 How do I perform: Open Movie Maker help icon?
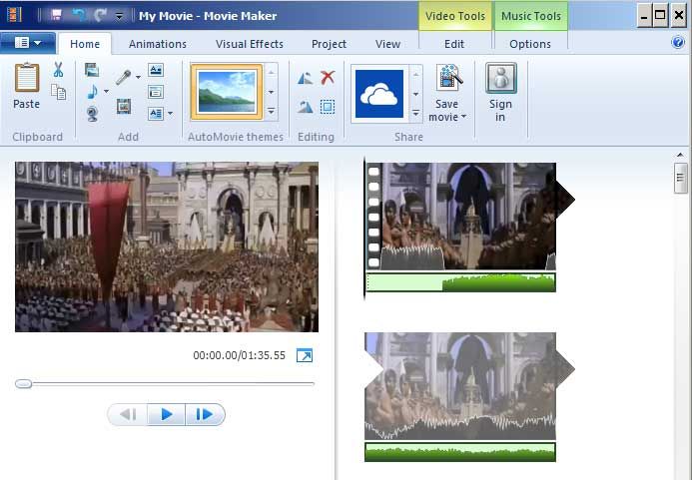coord(677,42)
